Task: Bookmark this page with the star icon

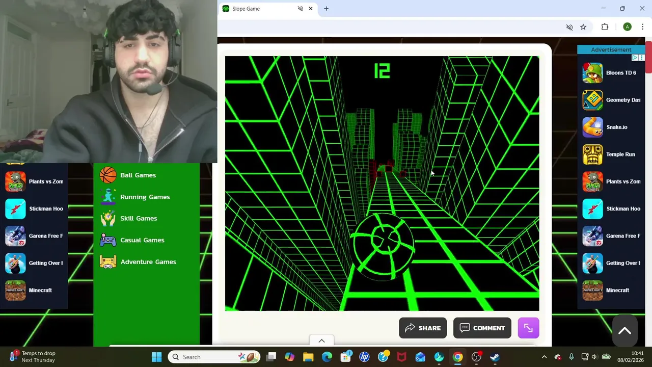Action: coord(583,27)
